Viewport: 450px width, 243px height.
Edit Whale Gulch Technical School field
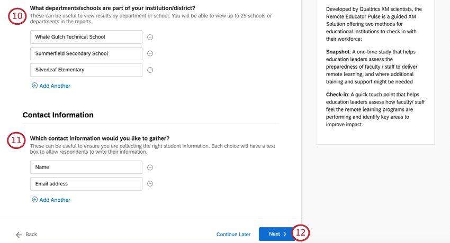(86, 37)
